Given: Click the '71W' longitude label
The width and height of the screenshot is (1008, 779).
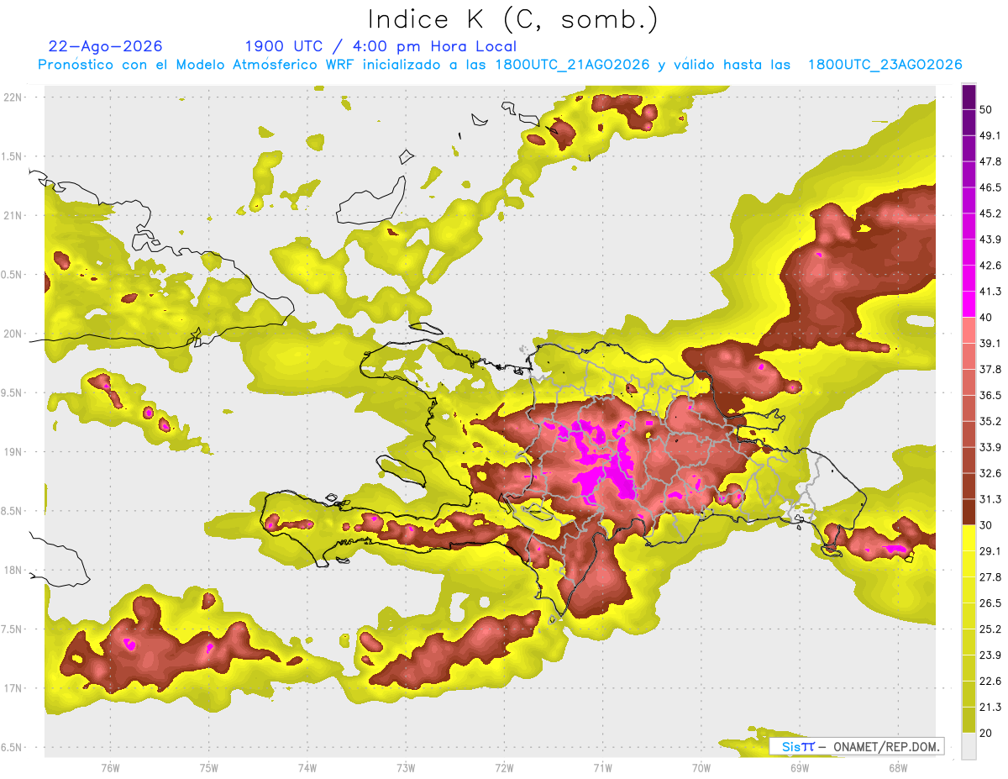Looking at the screenshot, I should (602, 768).
